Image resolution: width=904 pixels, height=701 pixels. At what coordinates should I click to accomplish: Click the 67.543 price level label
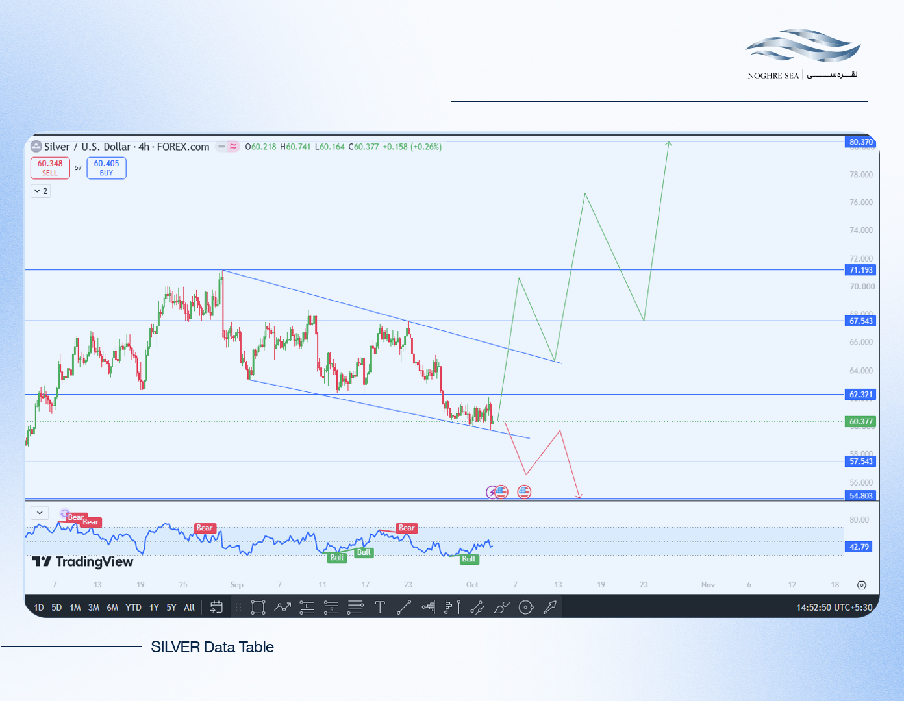pyautogui.click(x=861, y=321)
